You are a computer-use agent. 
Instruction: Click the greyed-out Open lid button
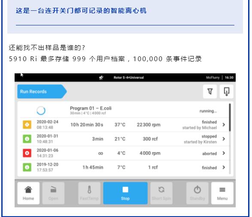[53, 193]
